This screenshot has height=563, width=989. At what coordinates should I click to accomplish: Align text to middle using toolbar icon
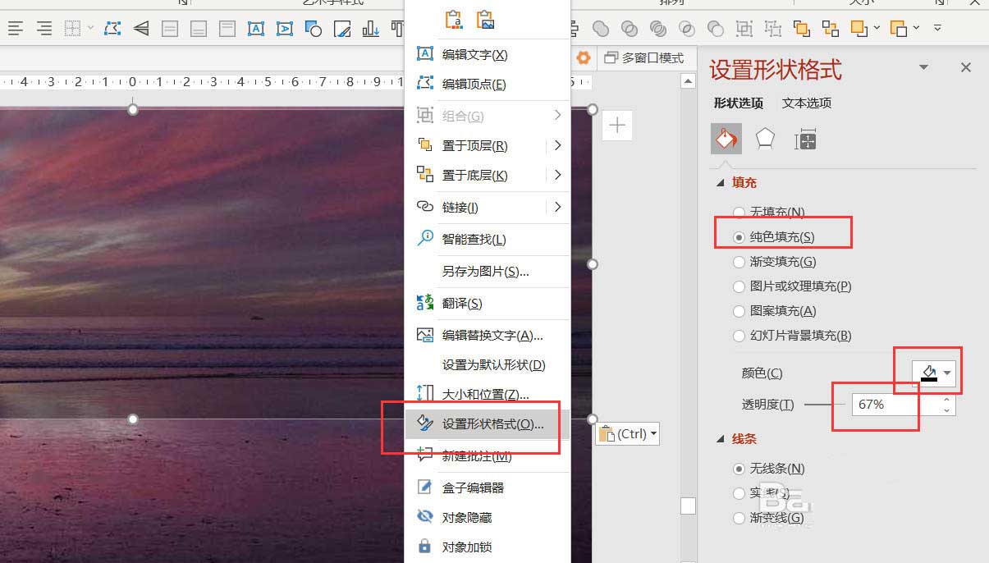(170, 29)
